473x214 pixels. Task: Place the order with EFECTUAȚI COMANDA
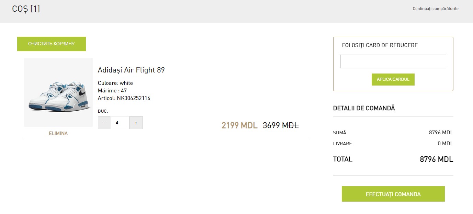(393, 194)
